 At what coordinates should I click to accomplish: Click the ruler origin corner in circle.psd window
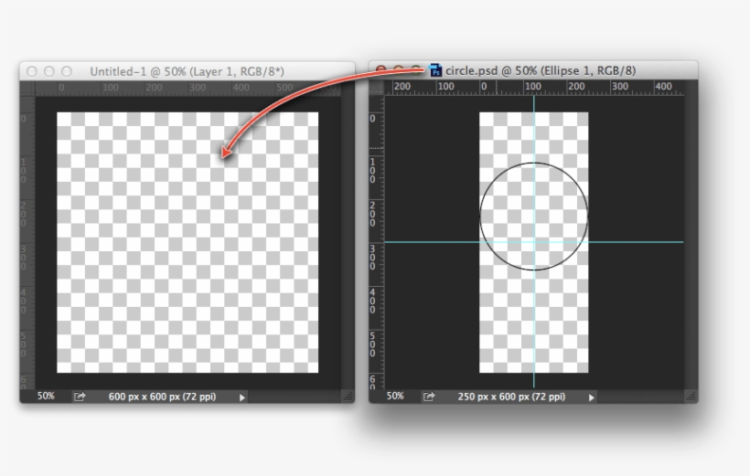click(377, 88)
